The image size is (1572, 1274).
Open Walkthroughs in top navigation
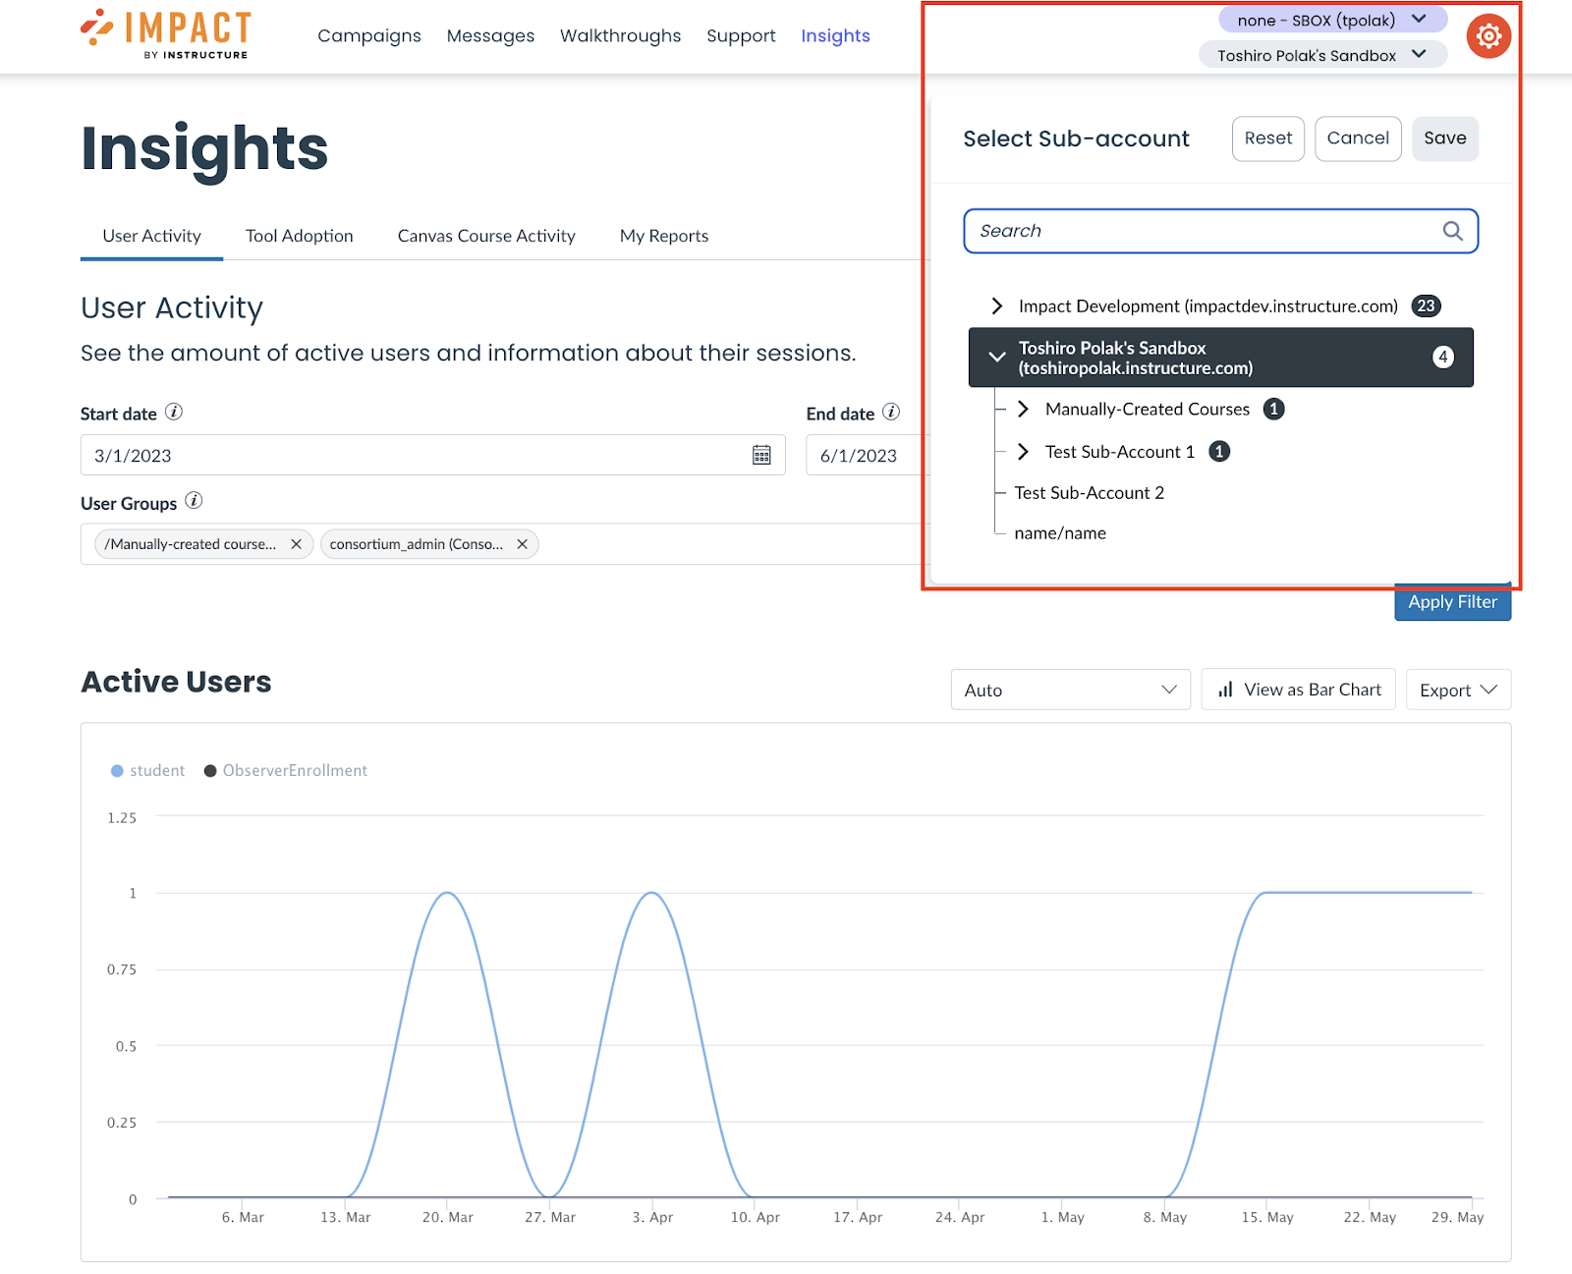point(620,35)
